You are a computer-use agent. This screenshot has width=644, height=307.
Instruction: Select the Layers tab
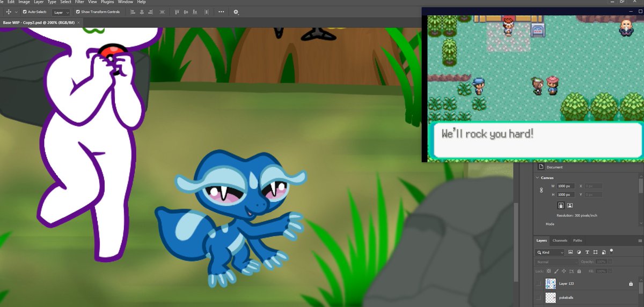(x=541, y=240)
